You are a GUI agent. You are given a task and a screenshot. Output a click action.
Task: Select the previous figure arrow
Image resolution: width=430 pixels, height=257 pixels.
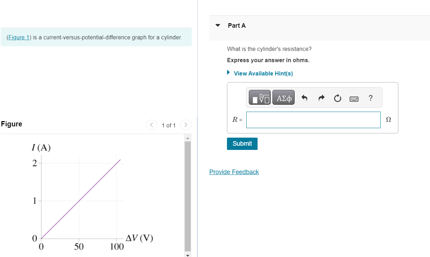tap(151, 125)
